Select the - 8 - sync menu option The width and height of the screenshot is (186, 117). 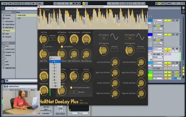coord(55,80)
